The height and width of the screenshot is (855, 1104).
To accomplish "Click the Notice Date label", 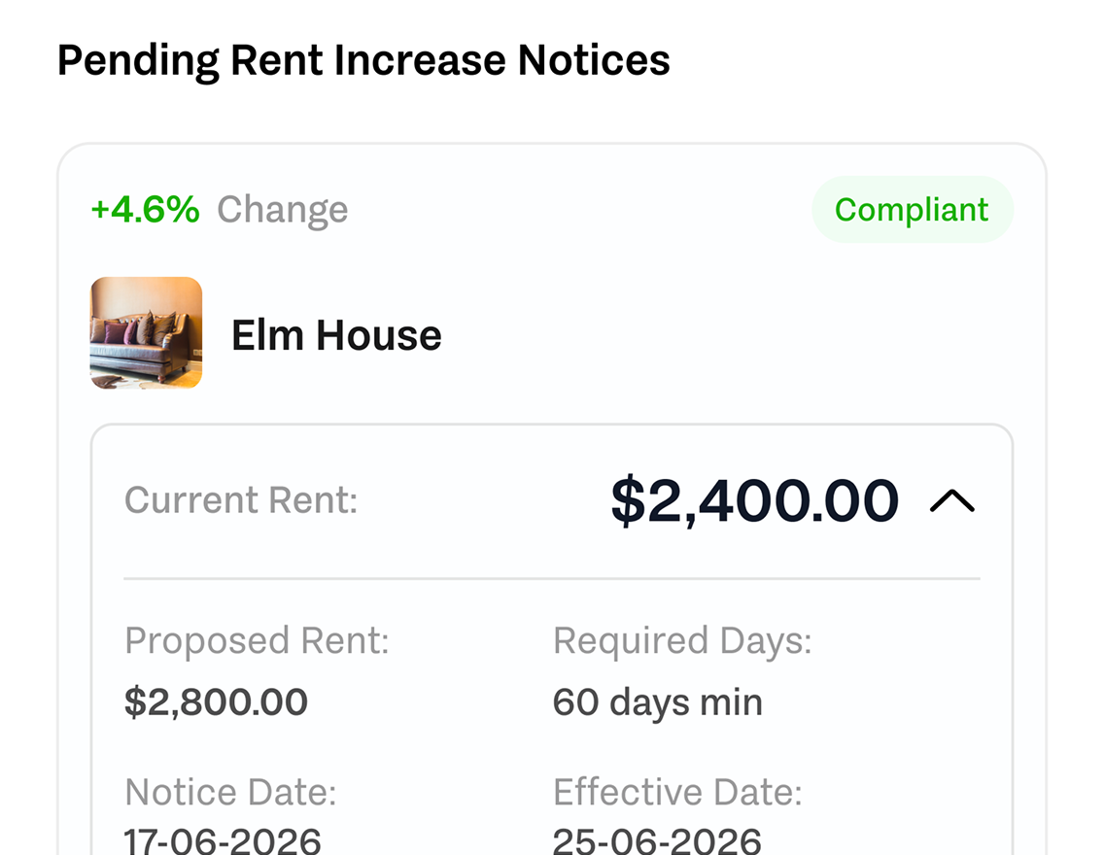I will point(230,792).
